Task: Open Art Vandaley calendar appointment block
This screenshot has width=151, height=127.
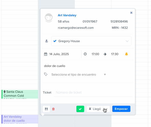Action: click(x=20, y=119)
